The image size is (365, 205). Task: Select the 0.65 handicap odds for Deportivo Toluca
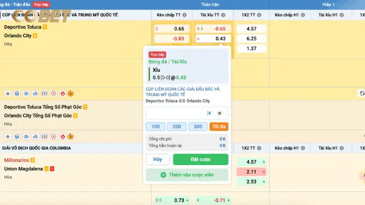170,29
